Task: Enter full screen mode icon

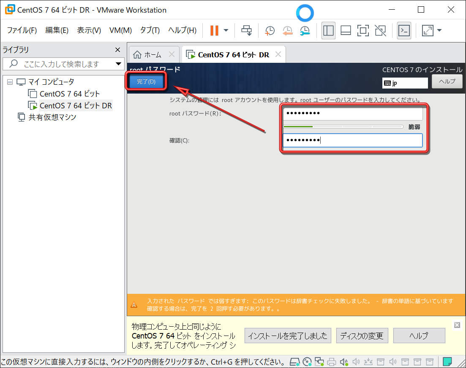Action: [363, 30]
